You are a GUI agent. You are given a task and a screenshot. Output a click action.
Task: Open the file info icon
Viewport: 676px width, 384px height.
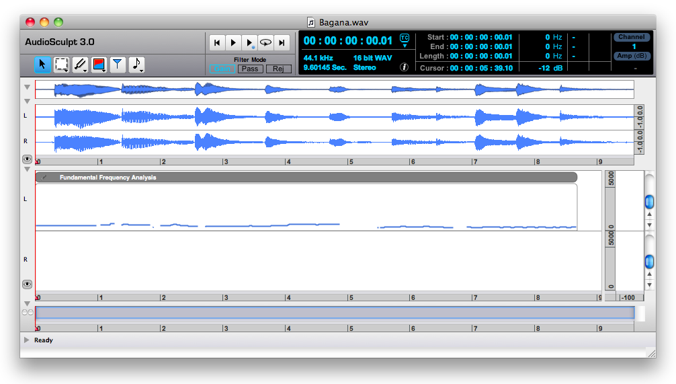pos(405,67)
